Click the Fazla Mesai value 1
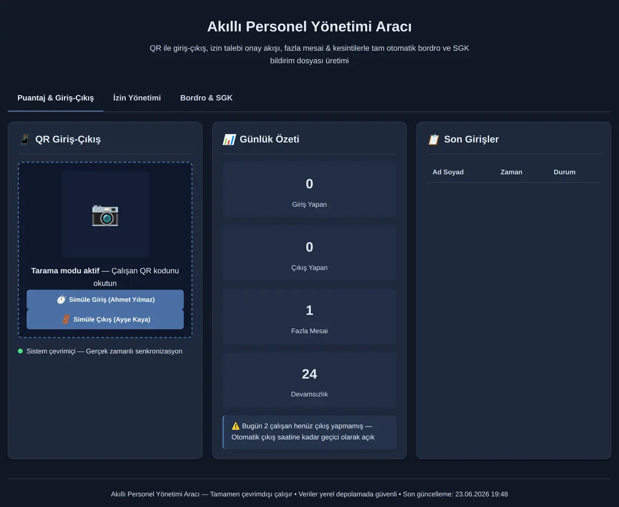Image resolution: width=619 pixels, height=507 pixels. (309, 311)
